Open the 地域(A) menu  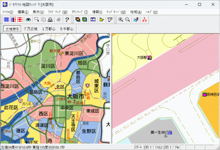pyautogui.click(x=136, y=12)
